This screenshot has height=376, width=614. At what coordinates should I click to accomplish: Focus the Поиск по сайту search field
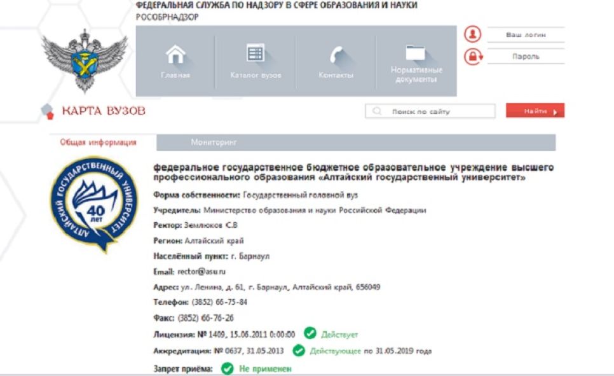430,111
